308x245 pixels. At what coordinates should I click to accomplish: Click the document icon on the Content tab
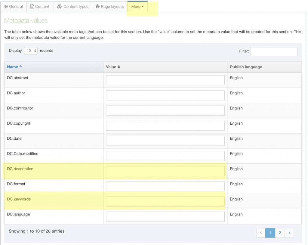point(33,6)
